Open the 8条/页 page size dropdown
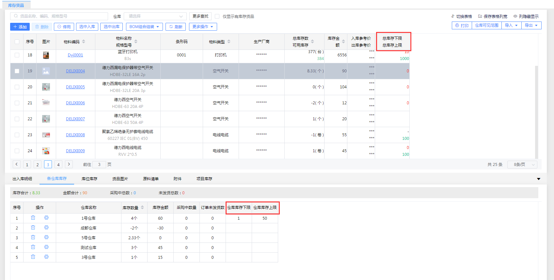554x280 pixels. (522, 165)
